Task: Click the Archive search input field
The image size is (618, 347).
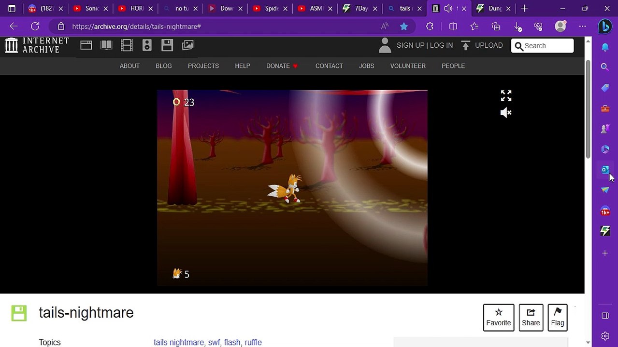Action: pos(542,46)
